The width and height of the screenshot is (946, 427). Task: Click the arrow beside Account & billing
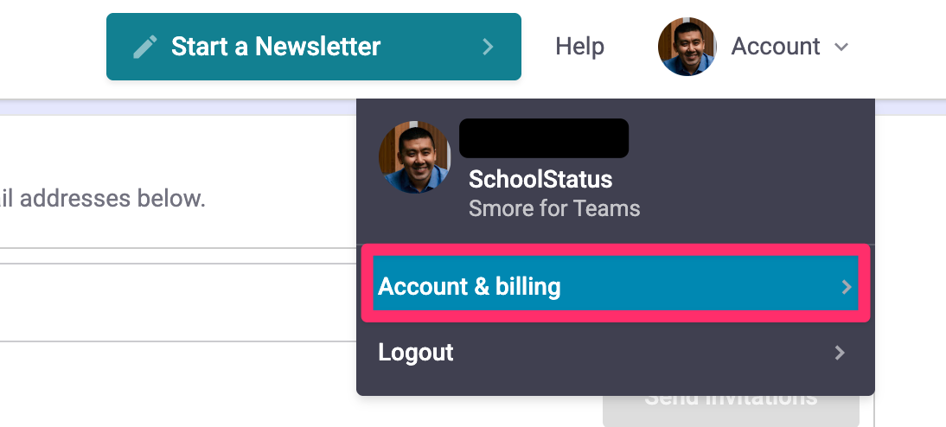tap(847, 287)
